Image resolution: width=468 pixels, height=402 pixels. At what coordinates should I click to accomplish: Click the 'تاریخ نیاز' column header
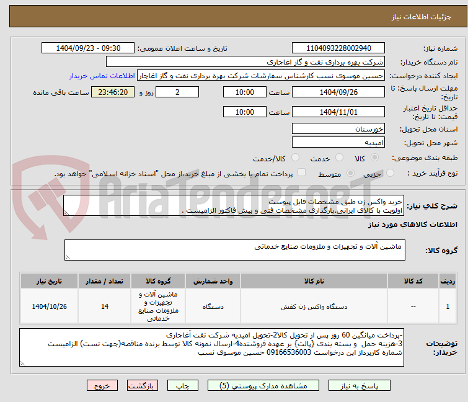(49, 281)
